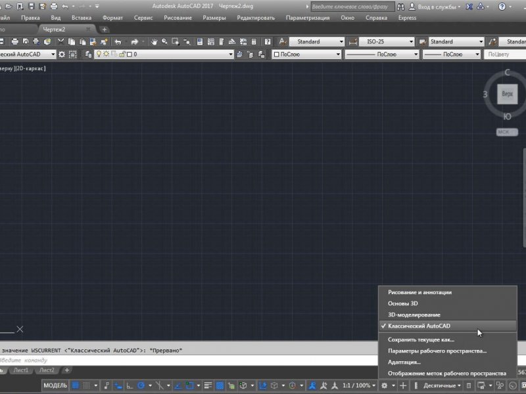Select the Pan hand tool

pos(154,41)
